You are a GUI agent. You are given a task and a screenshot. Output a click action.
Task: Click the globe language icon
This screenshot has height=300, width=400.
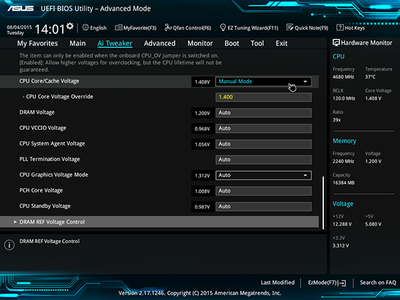[x=85, y=27]
